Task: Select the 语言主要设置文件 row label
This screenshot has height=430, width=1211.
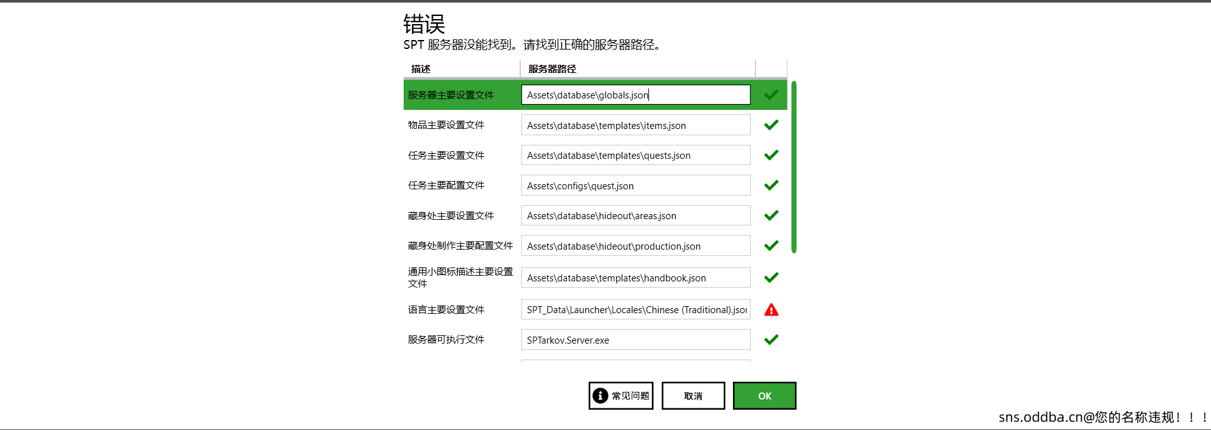Action: [x=446, y=309]
